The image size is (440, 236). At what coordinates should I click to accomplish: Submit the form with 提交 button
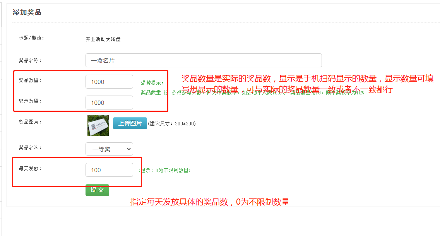(97, 190)
